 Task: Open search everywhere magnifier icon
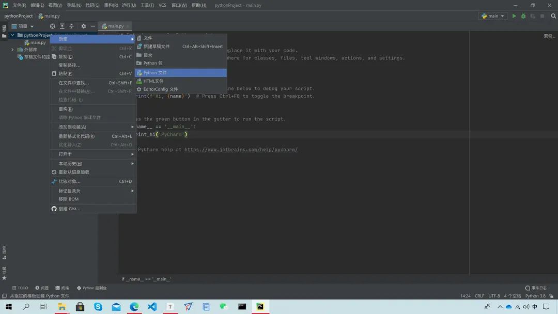pyautogui.click(x=553, y=16)
